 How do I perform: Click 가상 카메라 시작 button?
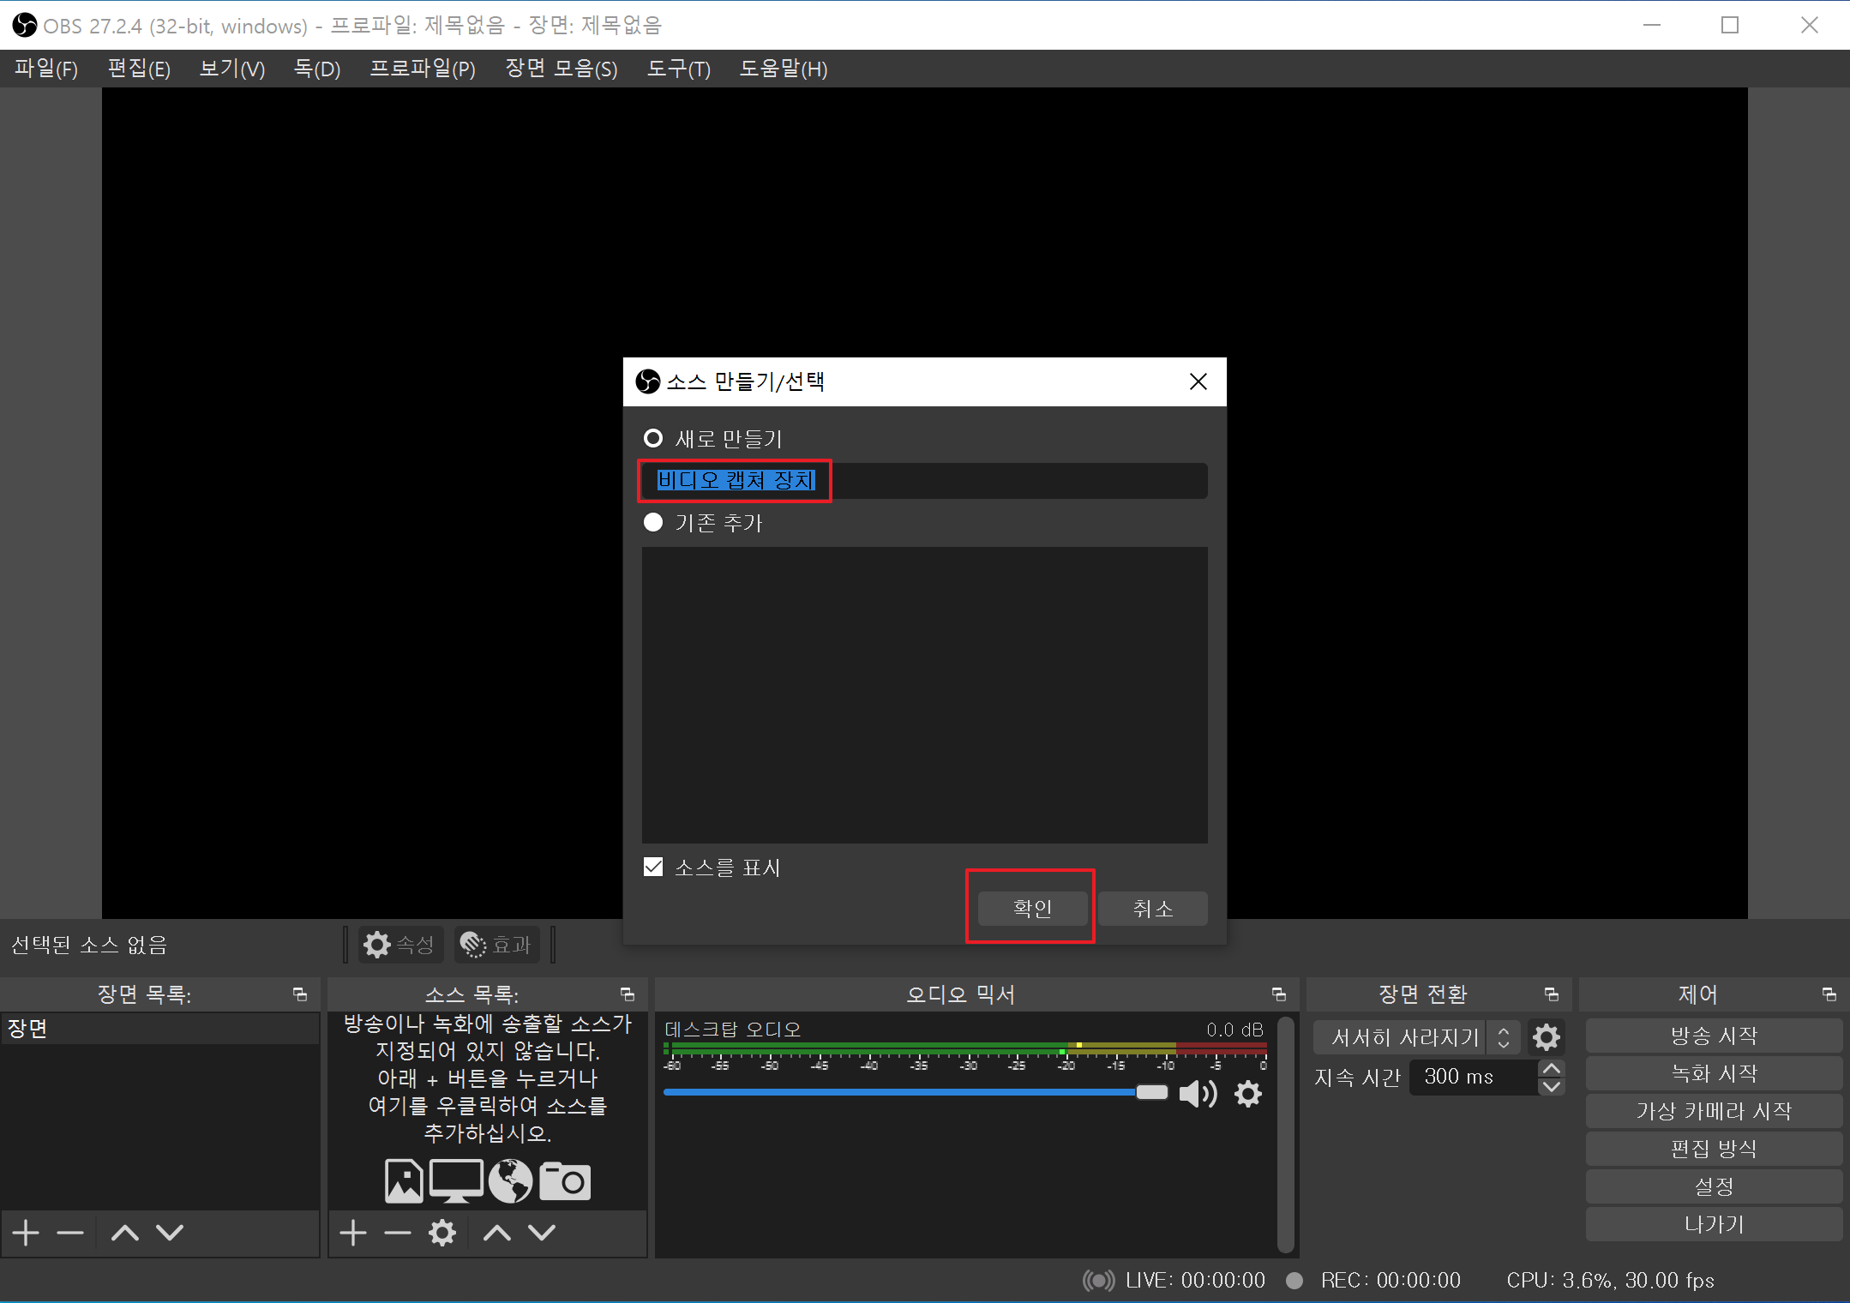point(1714,1111)
